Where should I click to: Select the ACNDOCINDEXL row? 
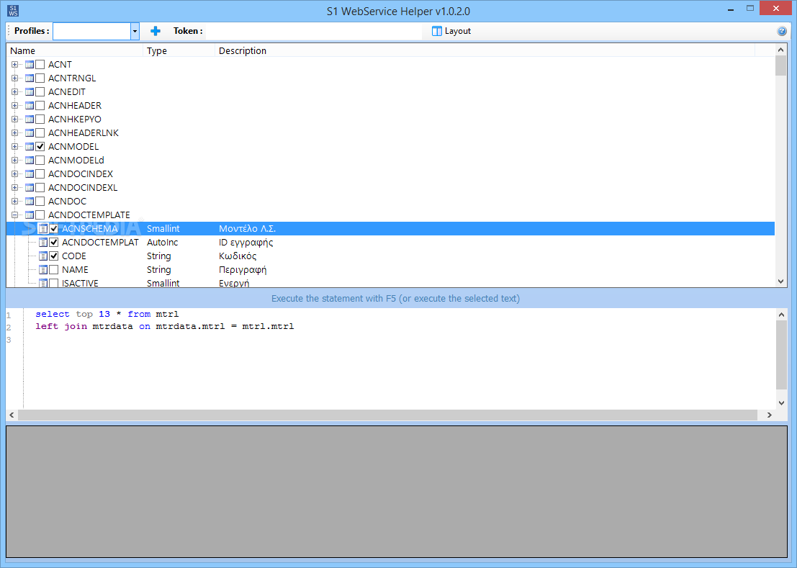click(390, 188)
